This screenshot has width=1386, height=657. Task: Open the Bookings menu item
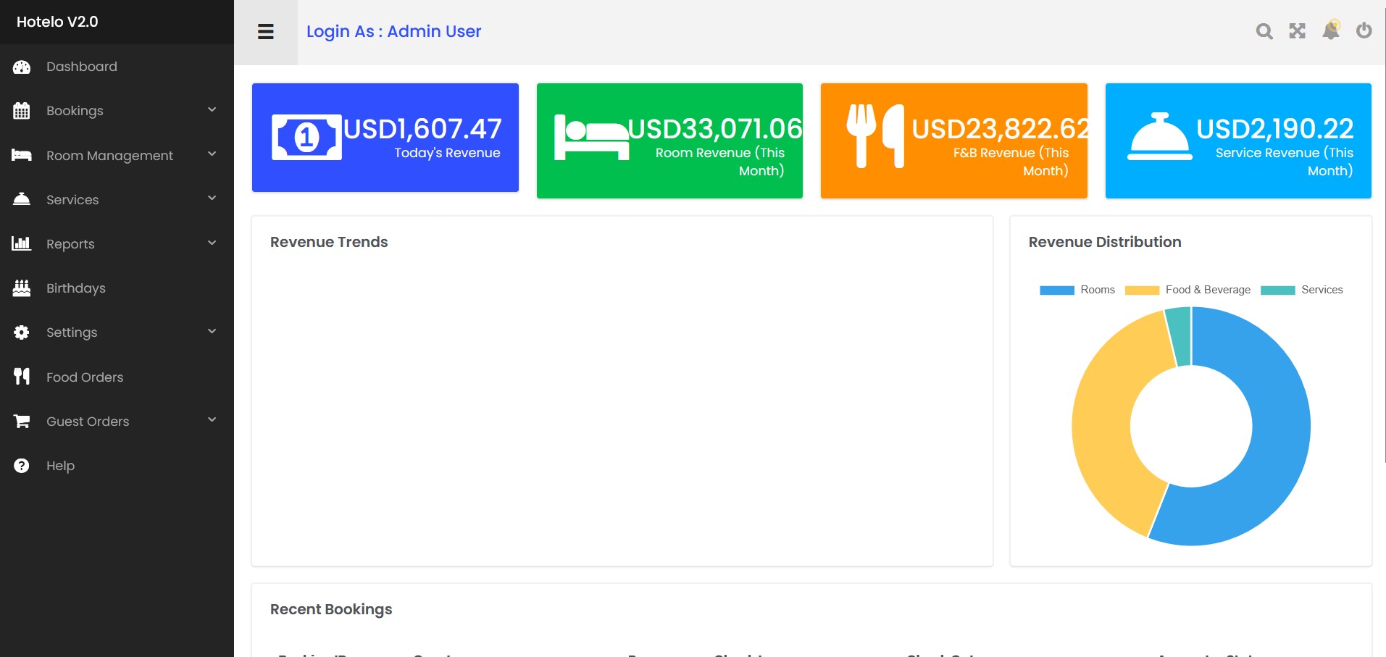click(117, 111)
